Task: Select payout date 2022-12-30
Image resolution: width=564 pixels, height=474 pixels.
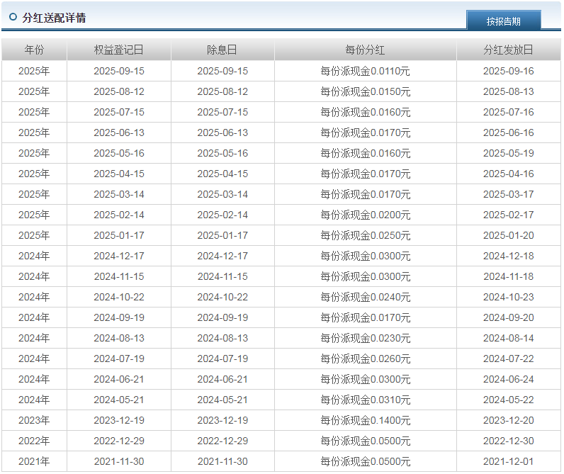Action: click(x=508, y=441)
